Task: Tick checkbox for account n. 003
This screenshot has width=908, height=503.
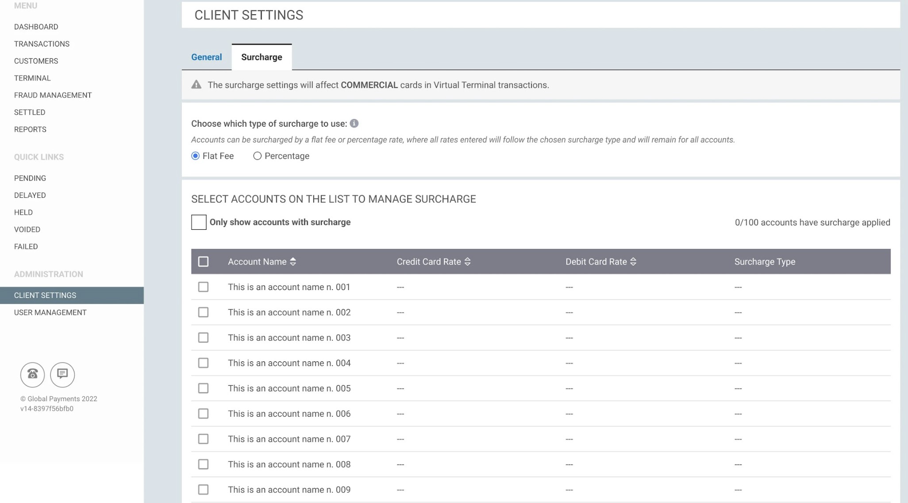Action: [203, 338]
